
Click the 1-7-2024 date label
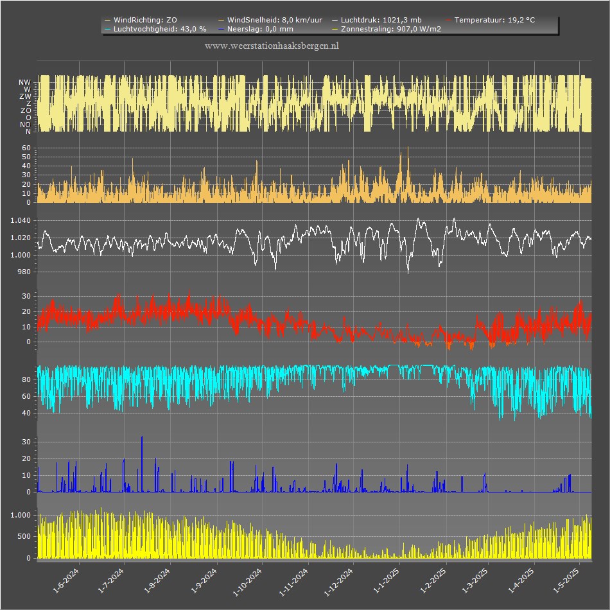click(110, 580)
